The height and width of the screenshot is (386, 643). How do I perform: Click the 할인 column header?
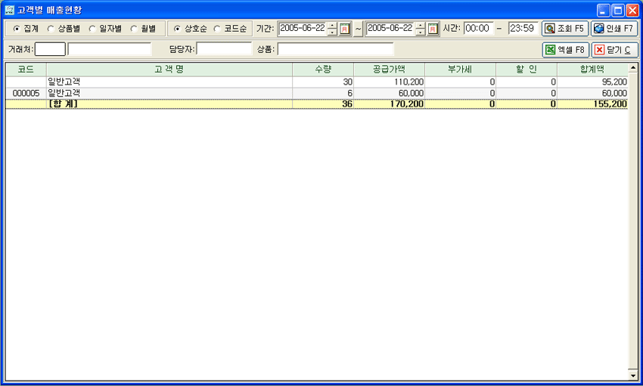(527, 69)
